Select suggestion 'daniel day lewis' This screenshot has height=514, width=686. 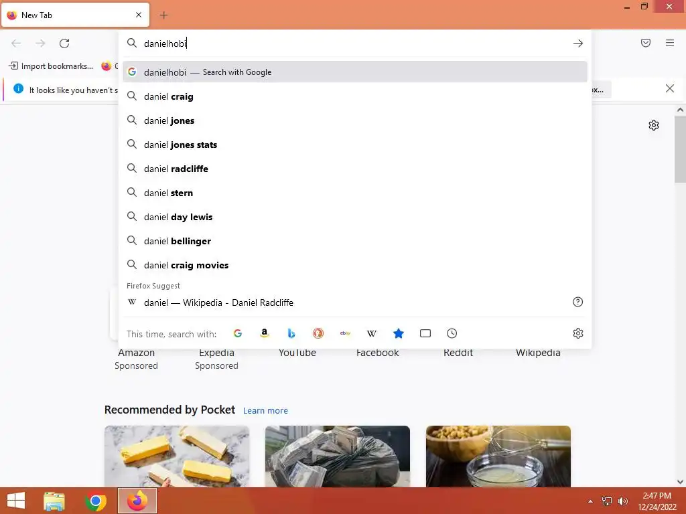[x=355, y=217]
